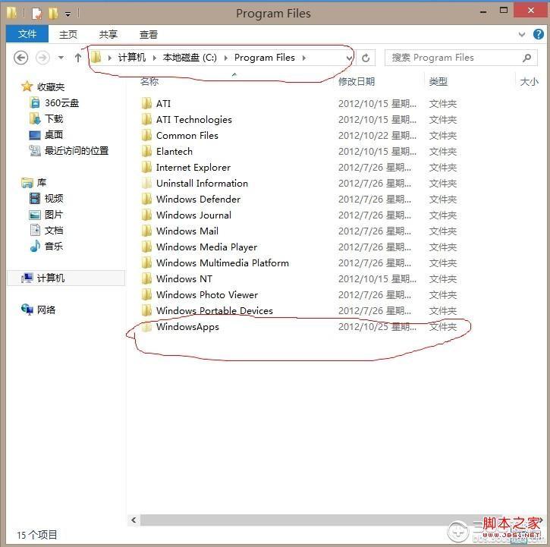Image resolution: width=550 pixels, height=547 pixels.
Task: Select the ATI folder icon
Action: pos(146,103)
